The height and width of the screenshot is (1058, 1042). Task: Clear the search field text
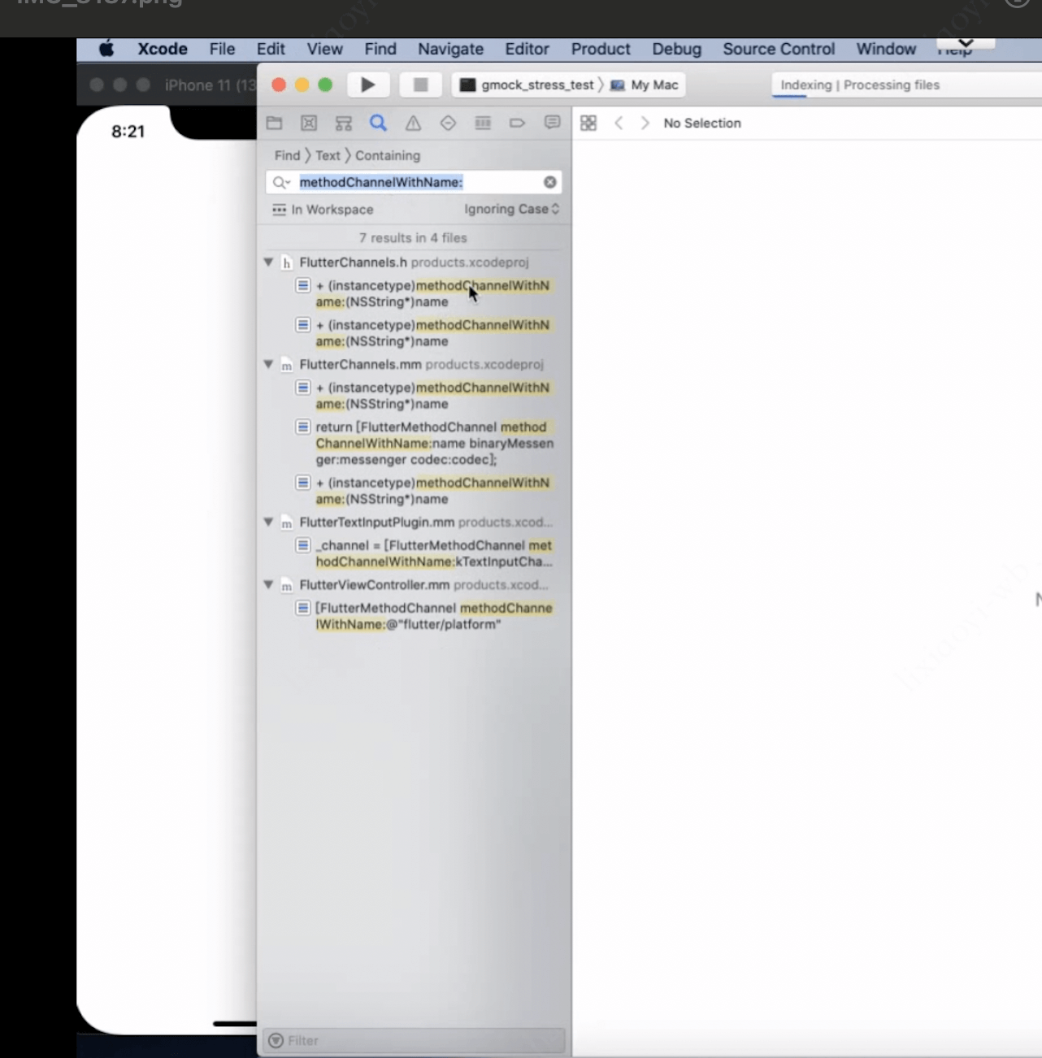(x=550, y=182)
